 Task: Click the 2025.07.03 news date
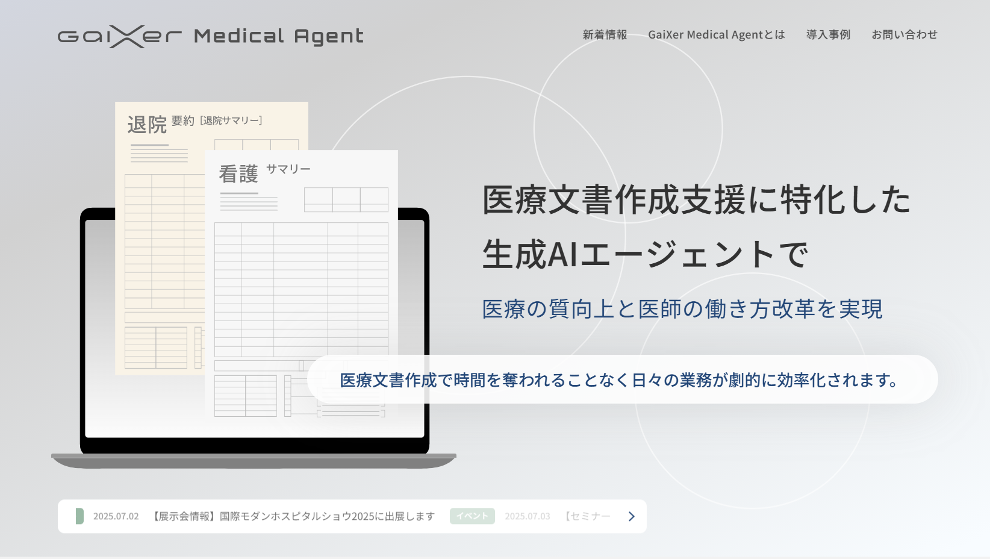528,516
